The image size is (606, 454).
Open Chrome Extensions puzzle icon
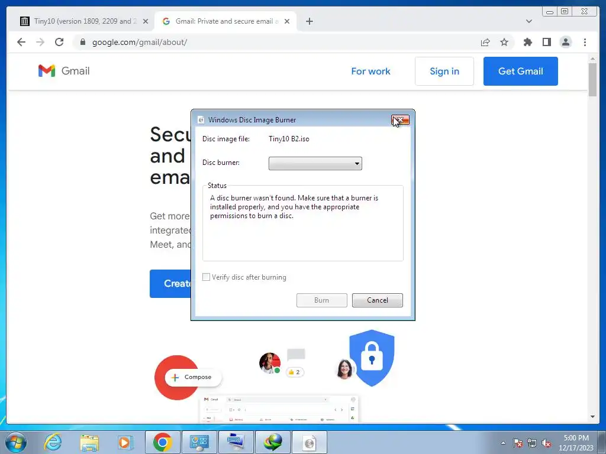tap(527, 42)
